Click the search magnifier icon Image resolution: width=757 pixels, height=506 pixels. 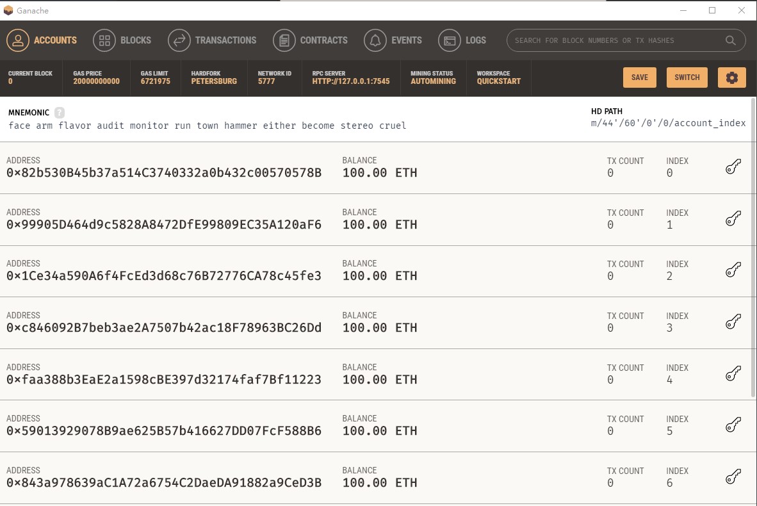pyautogui.click(x=730, y=40)
